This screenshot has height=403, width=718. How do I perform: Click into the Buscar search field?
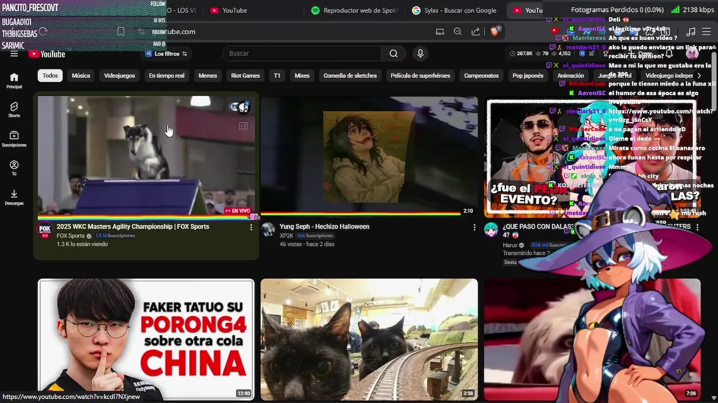pyautogui.click(x=303, y=54)
